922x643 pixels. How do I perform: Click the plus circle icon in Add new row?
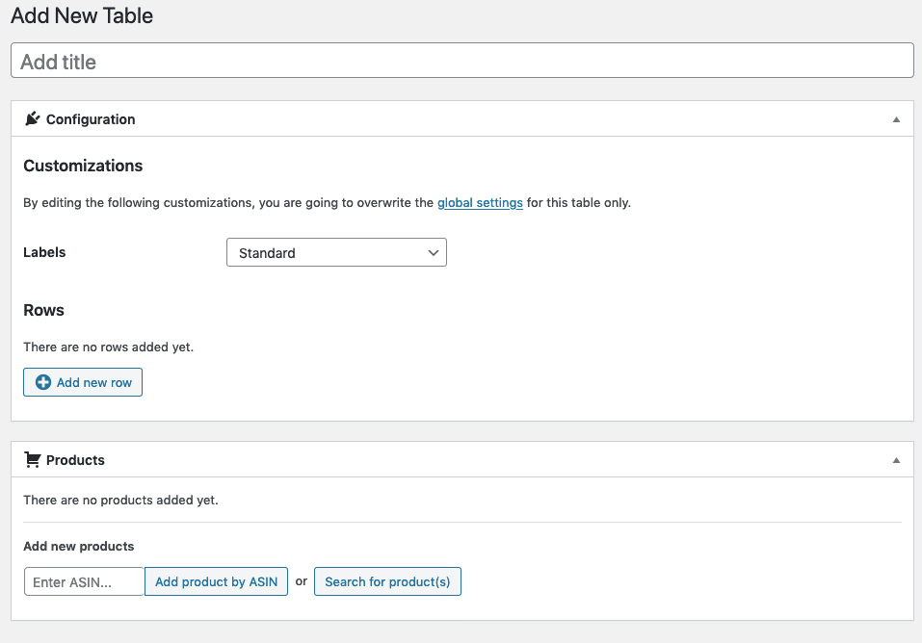coord(43,382)
